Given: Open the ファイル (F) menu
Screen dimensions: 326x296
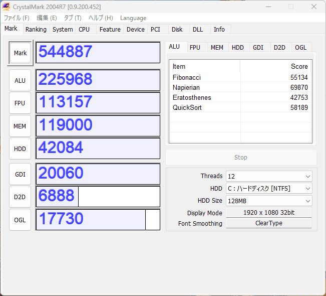Looking at the screenshot, I should (17, 18).
